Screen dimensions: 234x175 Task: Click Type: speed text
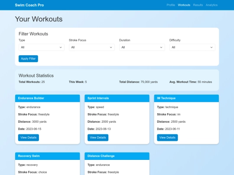(x=96, y=107)
